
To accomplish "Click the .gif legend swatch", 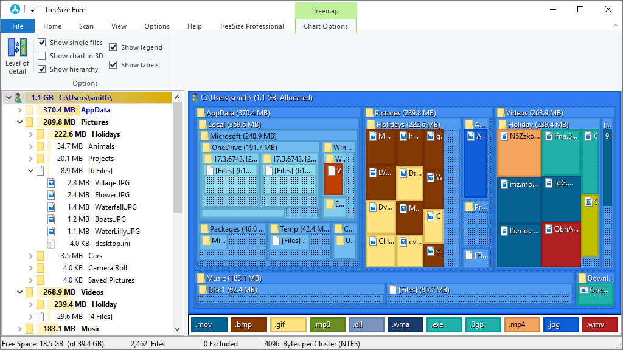I will (288, 324).
